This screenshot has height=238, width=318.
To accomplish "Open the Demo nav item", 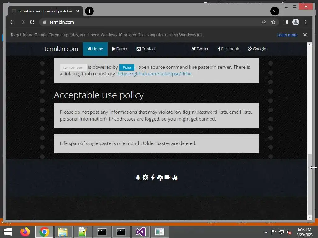I will tap(120, 49).
